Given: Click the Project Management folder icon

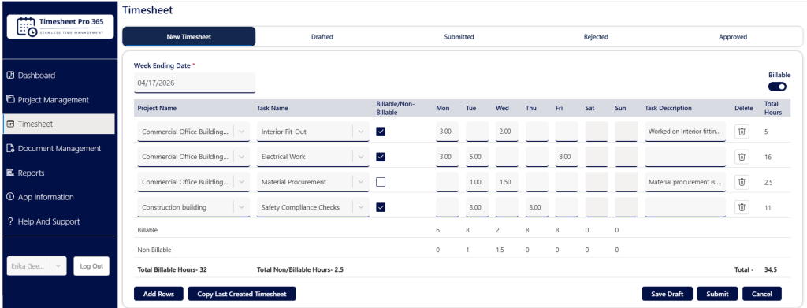Looking at the screenshot, I should coord(10,99).
